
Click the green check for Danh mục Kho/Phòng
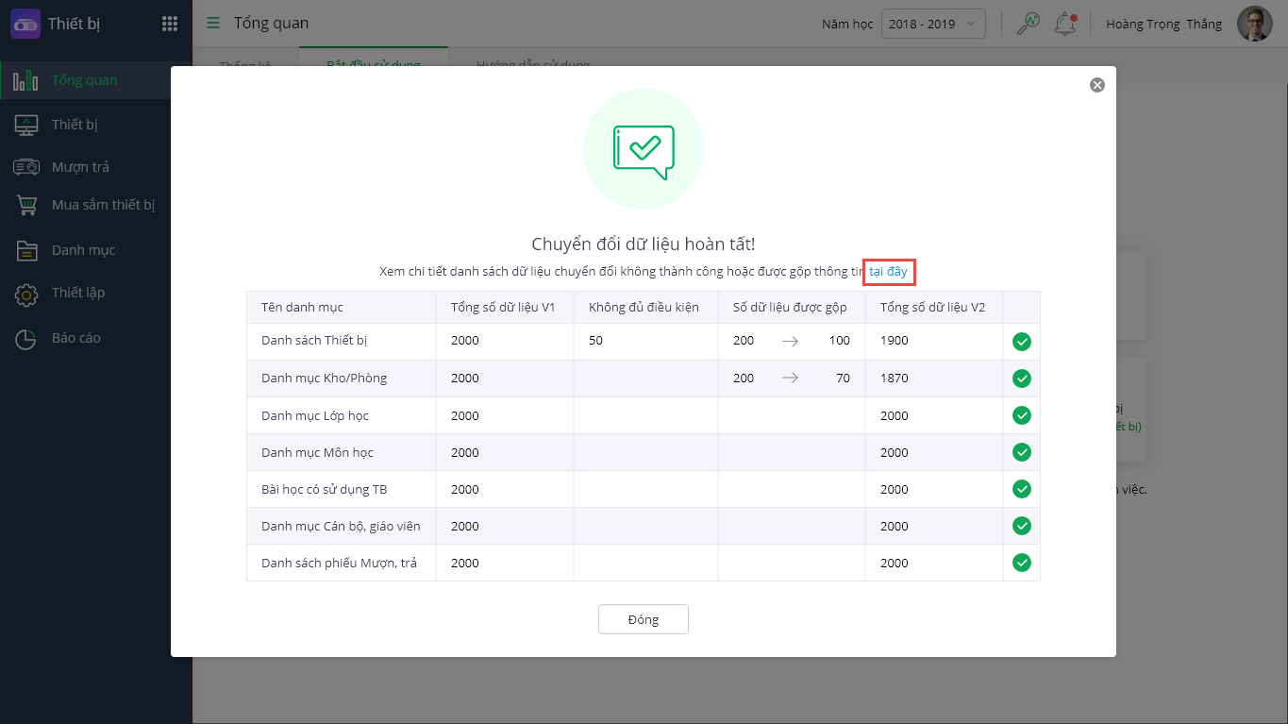1021,379
